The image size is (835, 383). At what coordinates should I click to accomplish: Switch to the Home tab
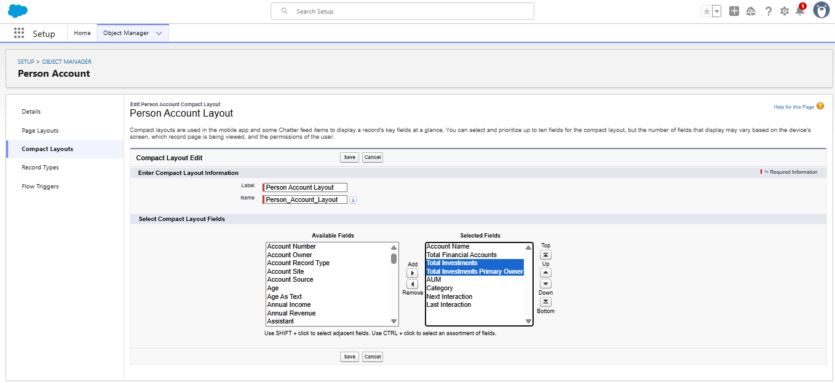pyautogui.click(x=82, y=33)
